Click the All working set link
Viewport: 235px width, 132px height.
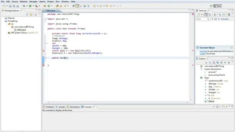pyautogui.click(x=216, y=19)
